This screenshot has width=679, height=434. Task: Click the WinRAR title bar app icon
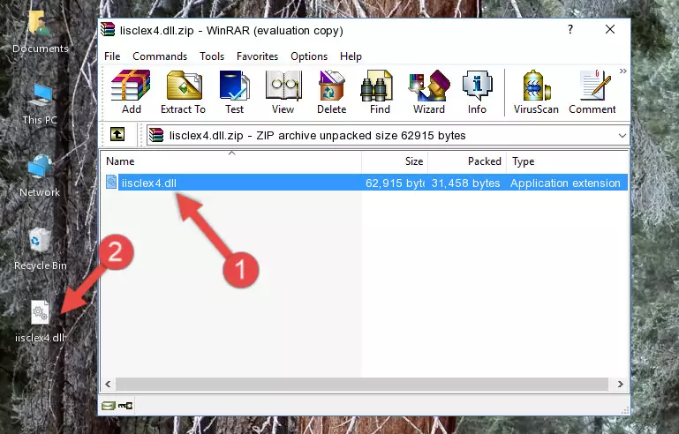click(108, 30)
